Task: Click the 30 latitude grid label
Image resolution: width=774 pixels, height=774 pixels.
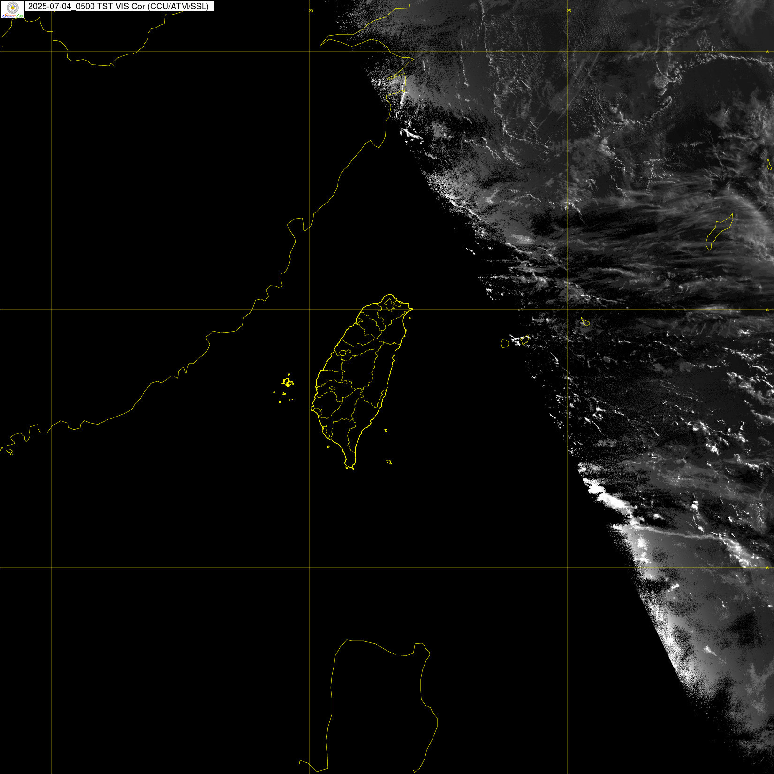Action: tap(767, 51)
